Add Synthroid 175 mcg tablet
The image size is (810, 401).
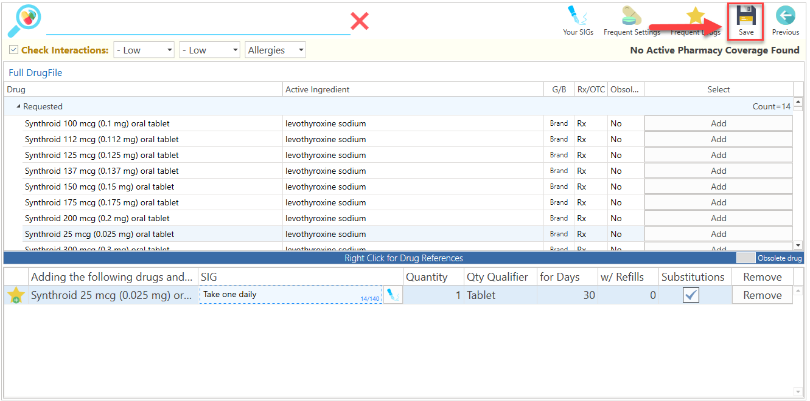click(x=719, y=202)
